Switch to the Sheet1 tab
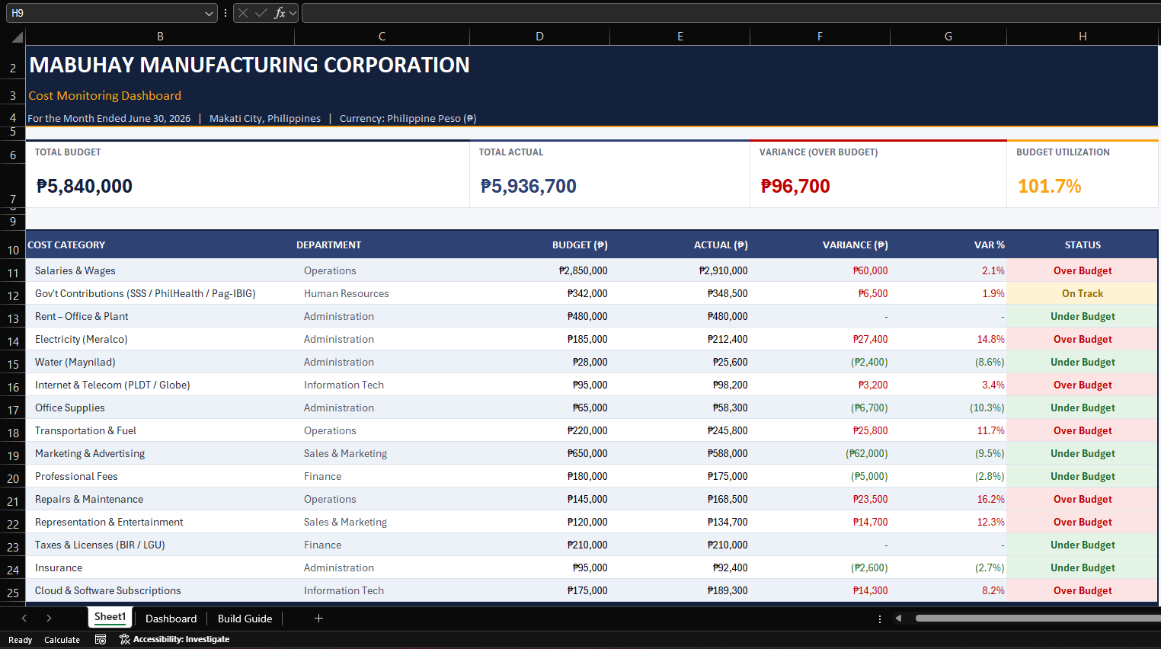Image resolution: width=1161 pixels, height=649 pixels. pos(110,617)
